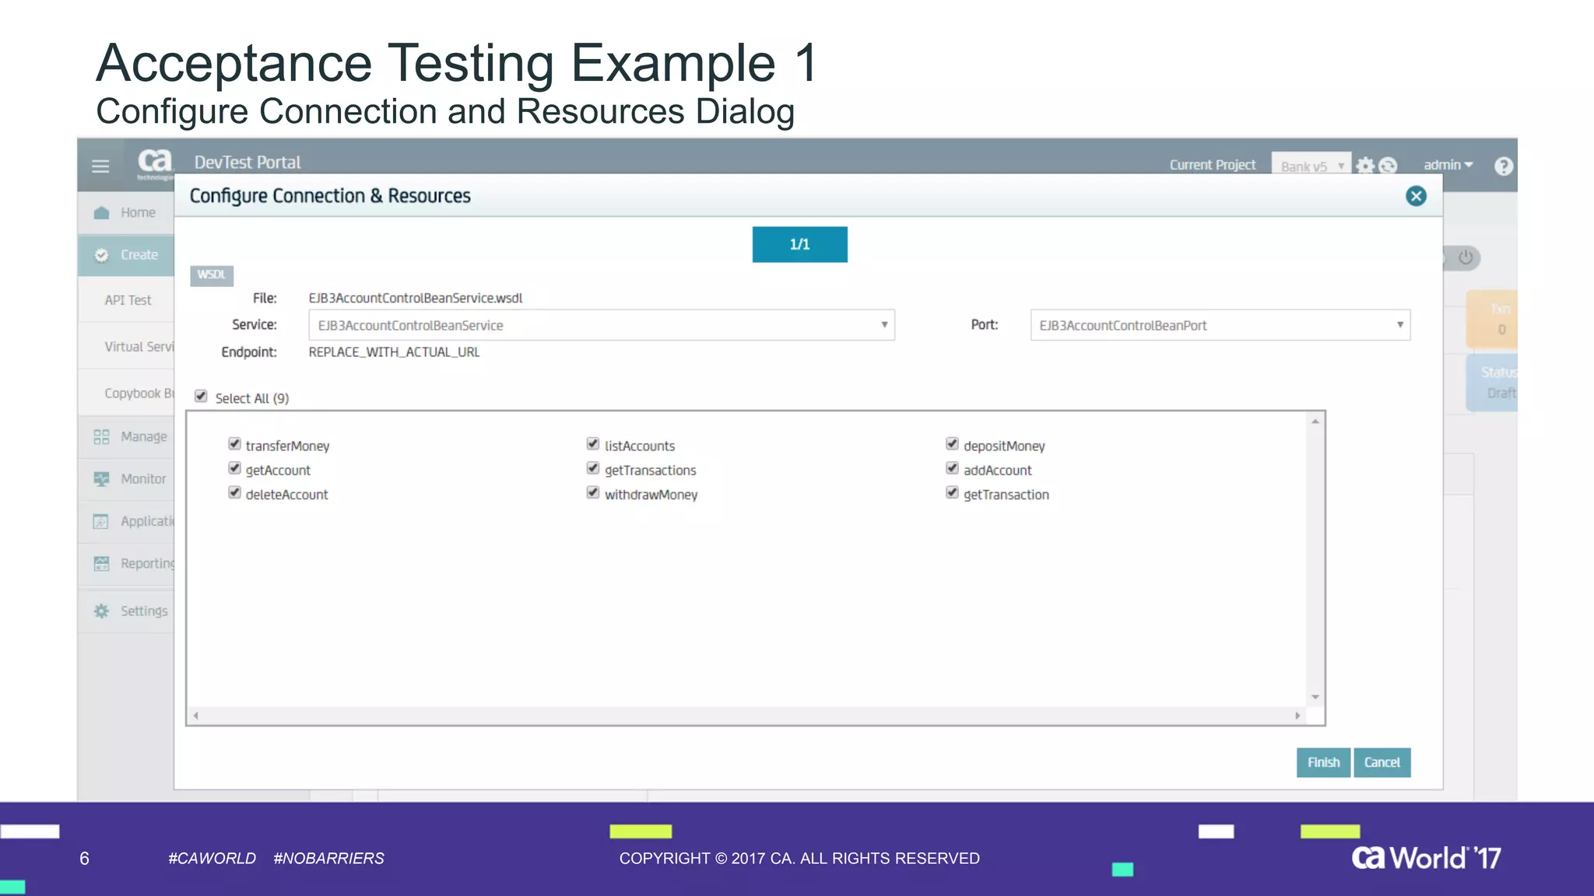Screen dimensions: 1594x896
Task: Select the Create menu item
Action: pyautogui.click(x=126, y=255)
